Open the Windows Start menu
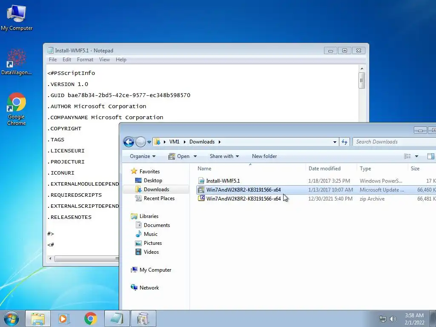Image resolution: width=436 pixels, height=327 pixels. (11, 318)
